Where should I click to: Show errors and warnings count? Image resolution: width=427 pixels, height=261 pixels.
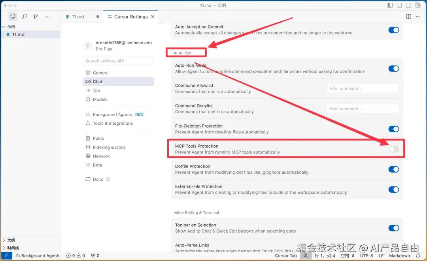[76, 255]
